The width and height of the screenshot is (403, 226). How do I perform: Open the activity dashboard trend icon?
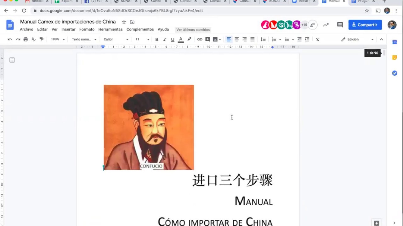(326, 25)
